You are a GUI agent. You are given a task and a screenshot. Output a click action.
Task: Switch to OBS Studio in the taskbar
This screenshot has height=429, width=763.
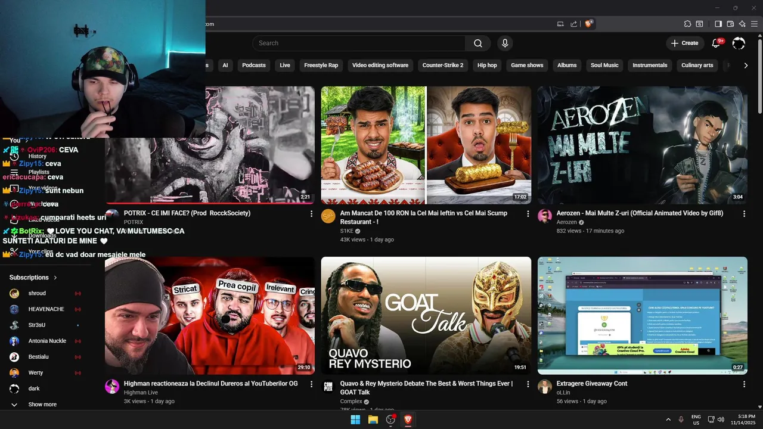point(390,419)
